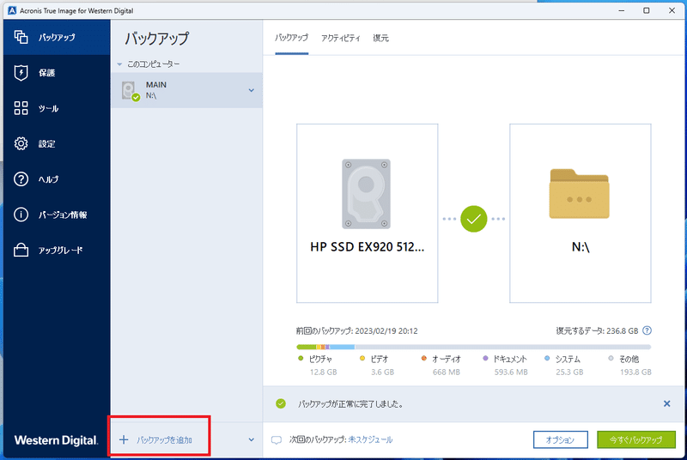Select the HP SSD EX920 source box

tap(368, 213)
